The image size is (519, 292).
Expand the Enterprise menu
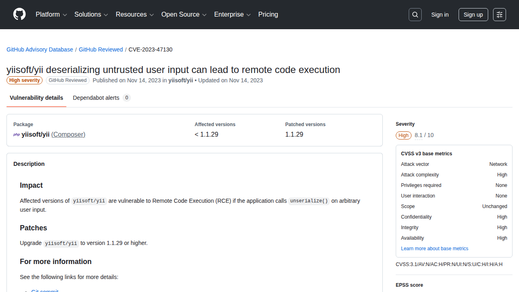click(233, 15)
